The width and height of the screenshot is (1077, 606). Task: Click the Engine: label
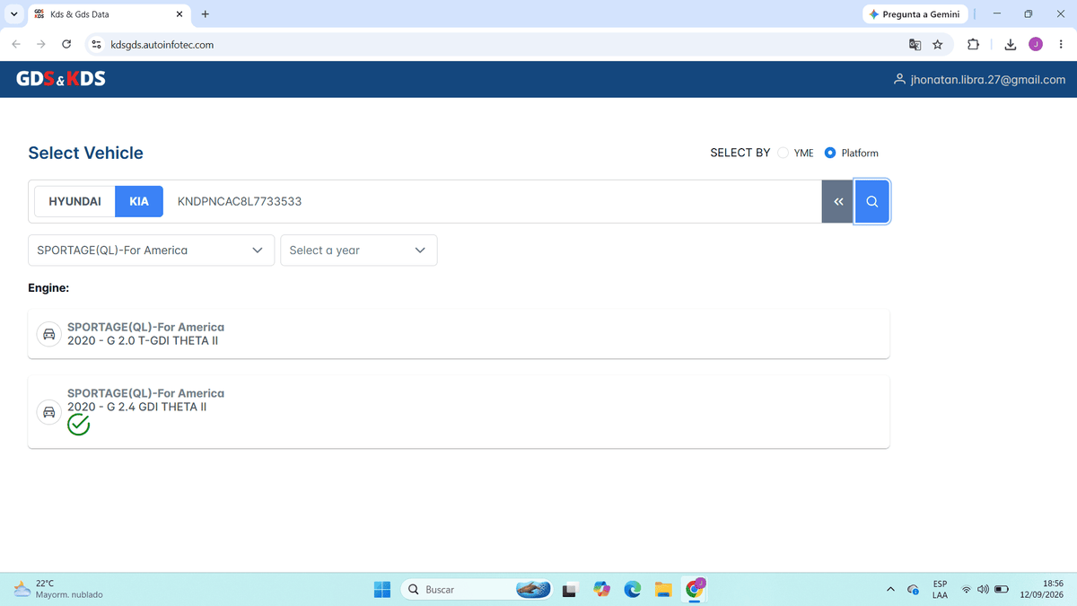pyautogui.click(x=48, y=288)
